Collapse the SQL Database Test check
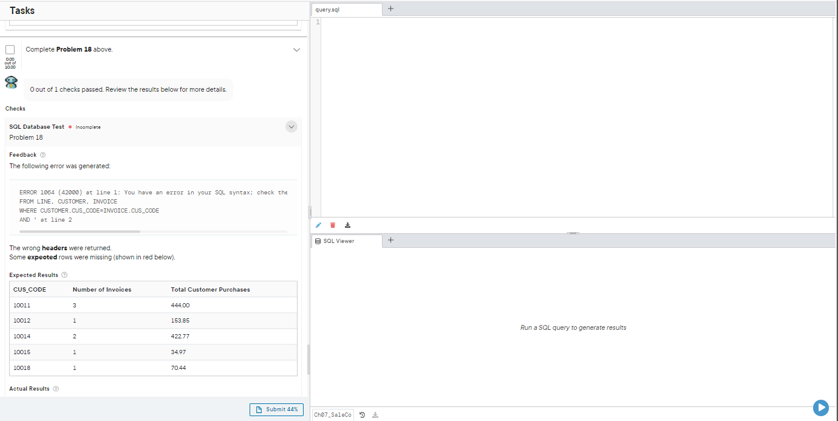Screen dimensions: 838x421 tap(291, 127)
